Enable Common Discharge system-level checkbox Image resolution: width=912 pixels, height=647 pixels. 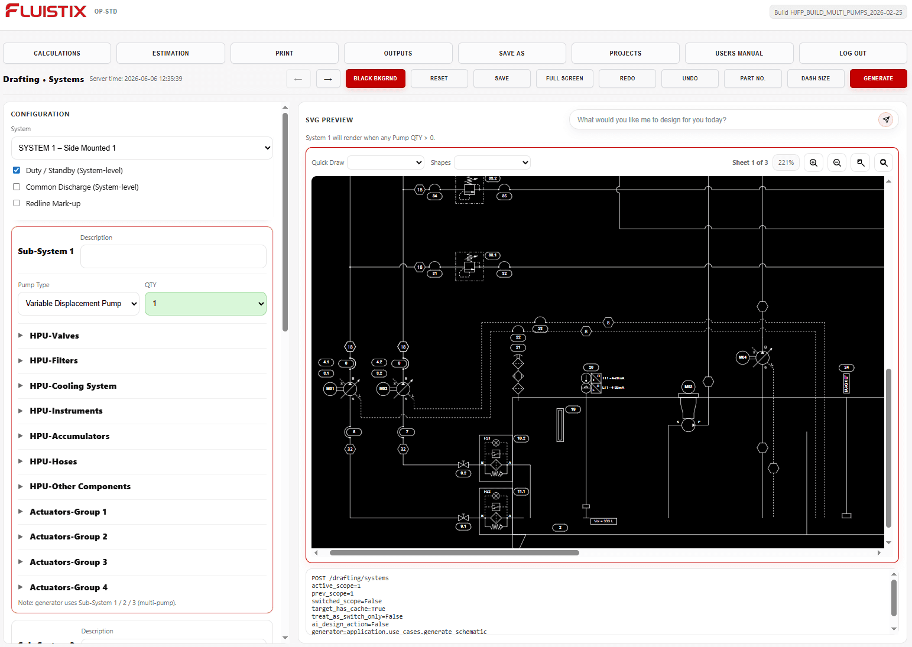point(17,187)
